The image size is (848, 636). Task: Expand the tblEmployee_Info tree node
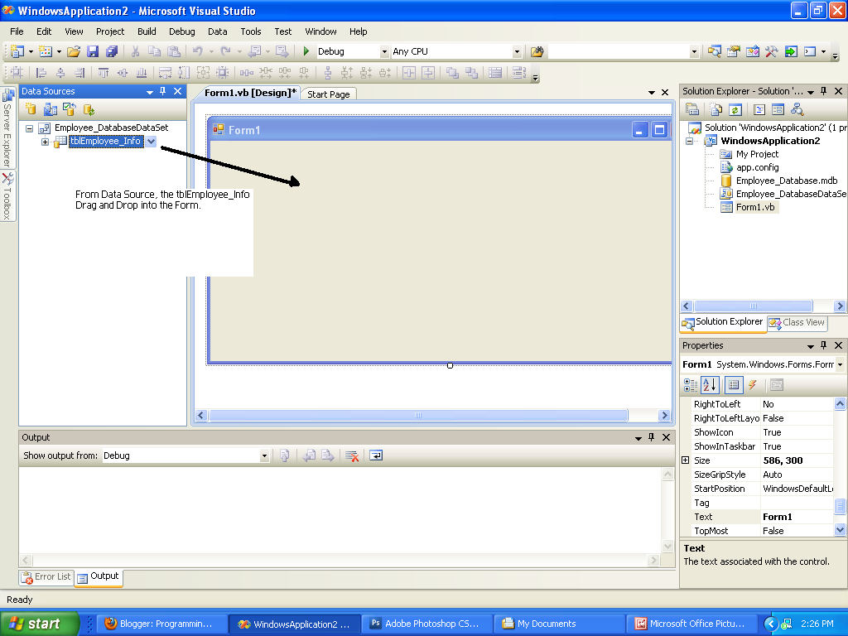pyautogui.click(x=46, y=142)
